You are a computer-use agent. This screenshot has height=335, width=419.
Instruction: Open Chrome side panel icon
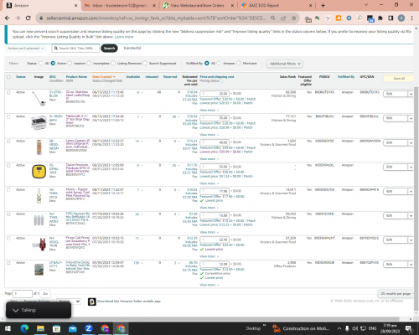pos(391,18)
